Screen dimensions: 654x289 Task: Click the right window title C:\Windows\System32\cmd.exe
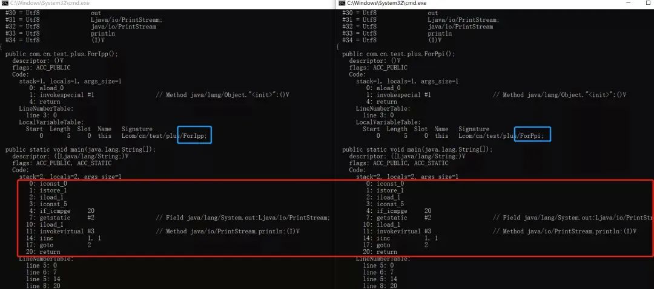(x=386, y=3)
